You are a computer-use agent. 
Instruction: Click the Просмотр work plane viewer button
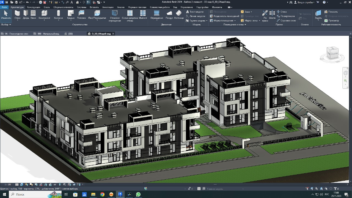[x=331, y=21]
